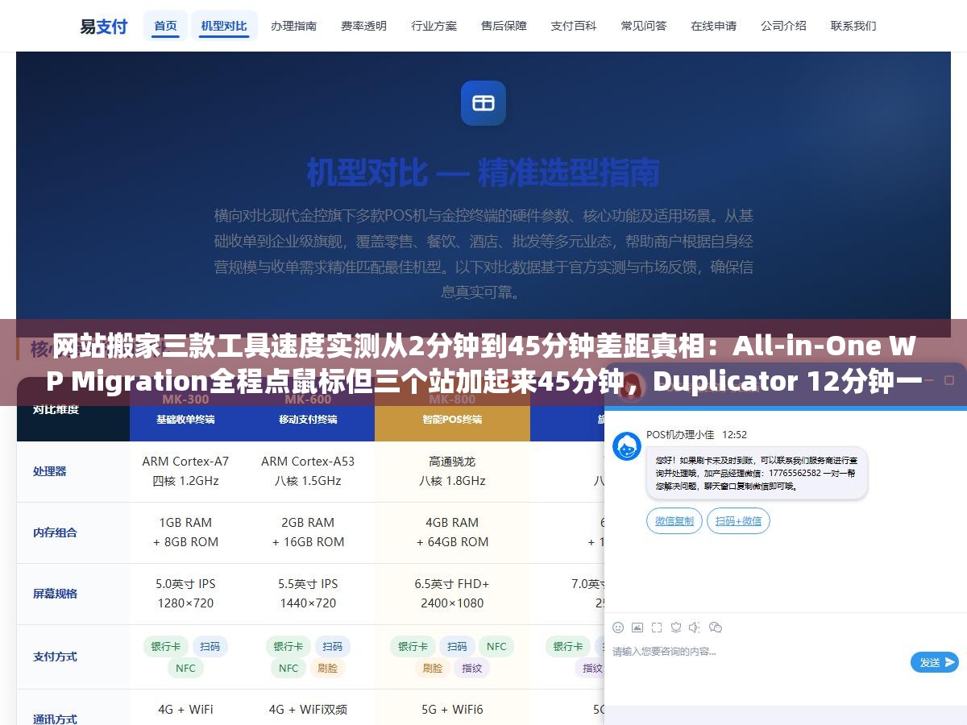Click 银行卡 tag in 基础收单终端 column
This screenshot has height=725, width=967.
tap(166, 646)
